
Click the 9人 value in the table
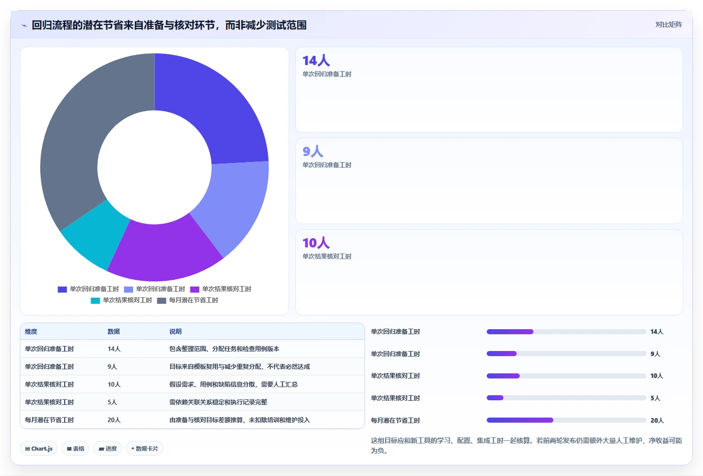(112, 367)
